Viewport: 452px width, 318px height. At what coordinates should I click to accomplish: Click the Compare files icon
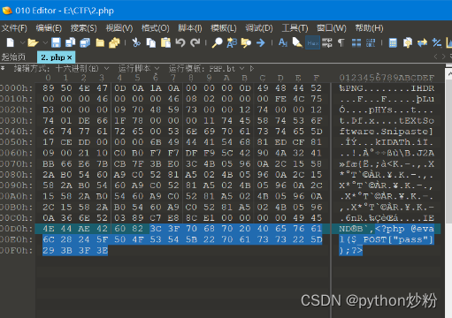(x=408, y=43)
